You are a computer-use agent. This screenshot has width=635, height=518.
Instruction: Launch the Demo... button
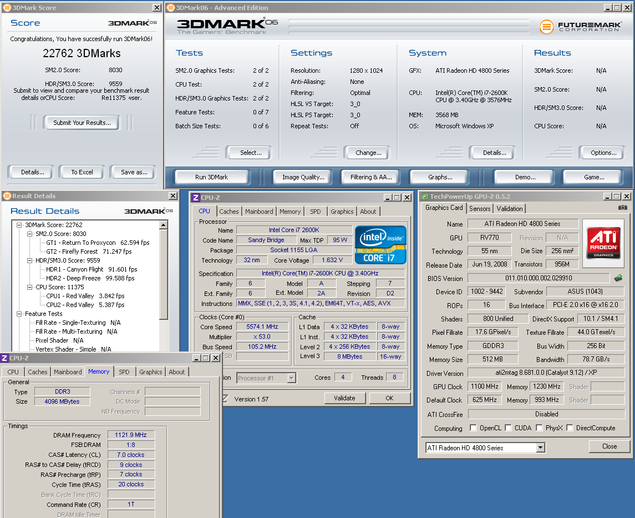pos(525,177)
